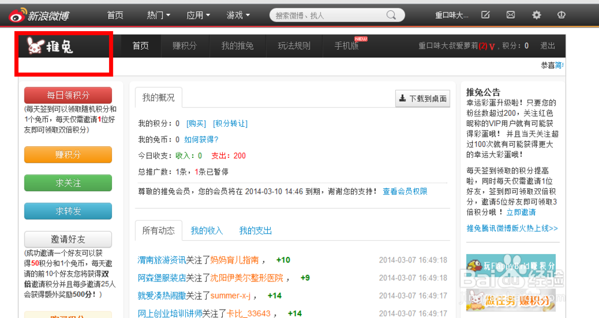Viewport: 599px width, 318px height.
Task: Open summer-x-j user link
Action: tap(231, 295)
